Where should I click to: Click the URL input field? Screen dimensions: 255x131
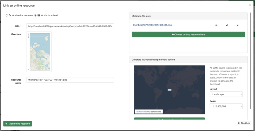coord(70,26)
